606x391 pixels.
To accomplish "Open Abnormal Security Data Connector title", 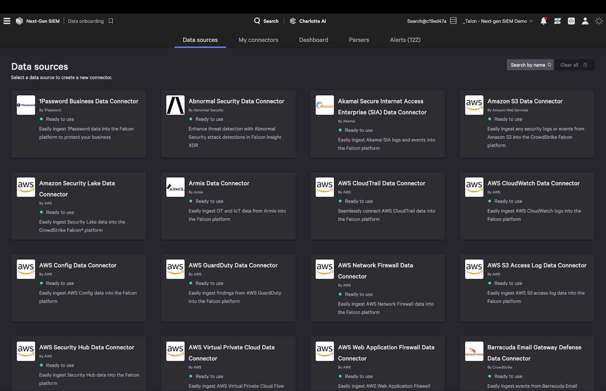I will pyautogui.click(x=236, y=101).
